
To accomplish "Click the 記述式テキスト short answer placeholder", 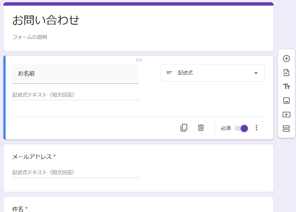I will (43, 95).
